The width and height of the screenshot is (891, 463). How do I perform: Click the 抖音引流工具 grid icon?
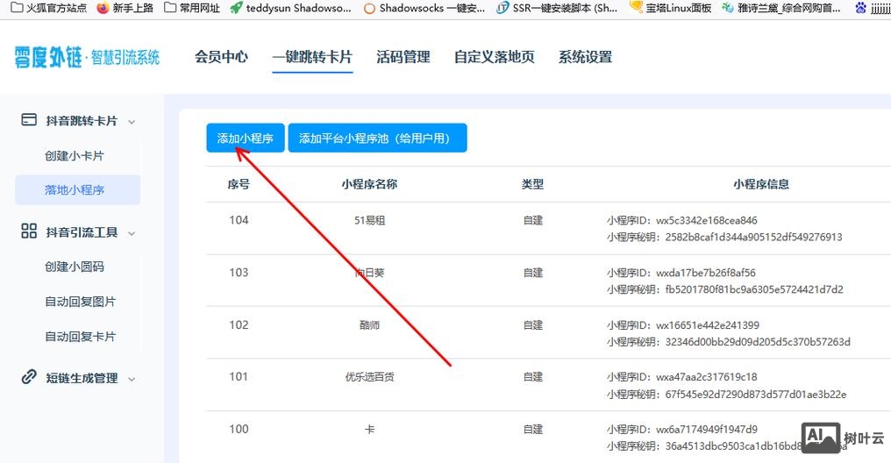click(29, 231)
